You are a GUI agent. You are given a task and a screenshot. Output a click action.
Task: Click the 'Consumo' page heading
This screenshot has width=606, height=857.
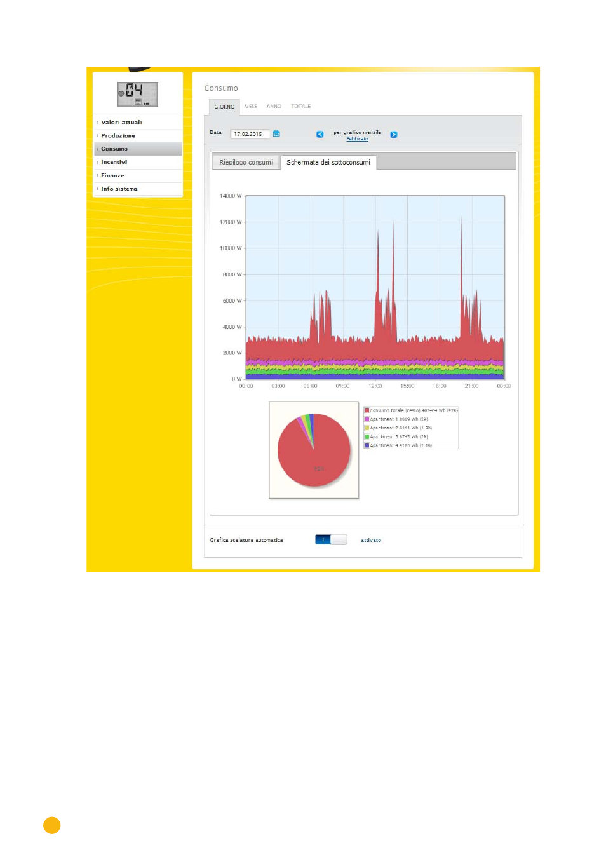point(221,88)
